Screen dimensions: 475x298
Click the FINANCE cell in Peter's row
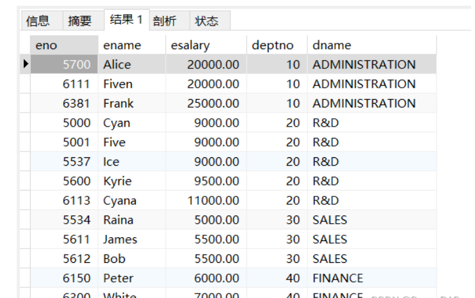point(371,278)
